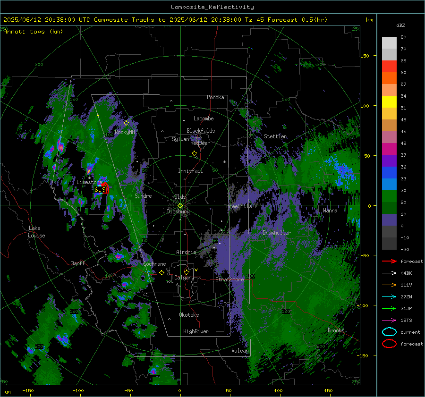Click the yellow diamond marker above Calgary
The image size is (425, 397).
tap(187, 272)
